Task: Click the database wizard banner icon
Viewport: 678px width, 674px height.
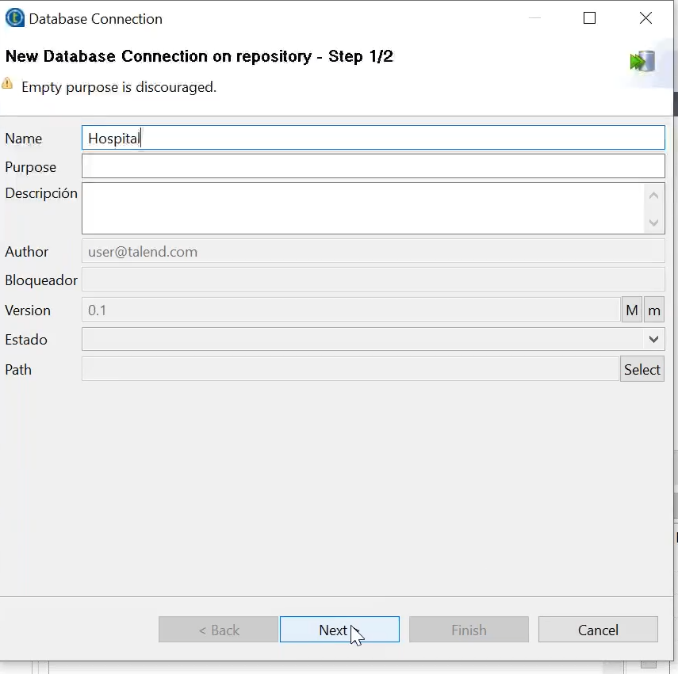Action: pyautogui.click(x=642, y=61)
